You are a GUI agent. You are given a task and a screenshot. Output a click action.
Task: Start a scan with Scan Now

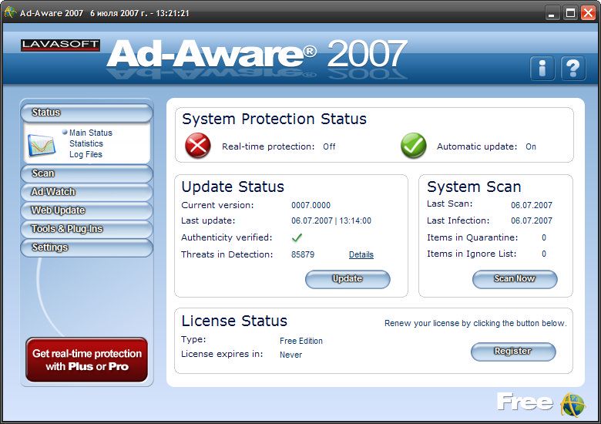point(514,278)
